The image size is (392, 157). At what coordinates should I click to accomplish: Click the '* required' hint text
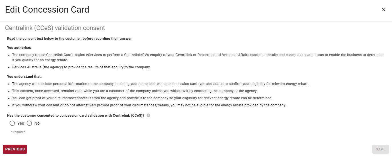coord(18,132)
